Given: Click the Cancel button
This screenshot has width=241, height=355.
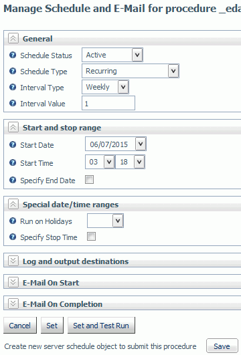Looking at the screenshot, I should (20, 326).
